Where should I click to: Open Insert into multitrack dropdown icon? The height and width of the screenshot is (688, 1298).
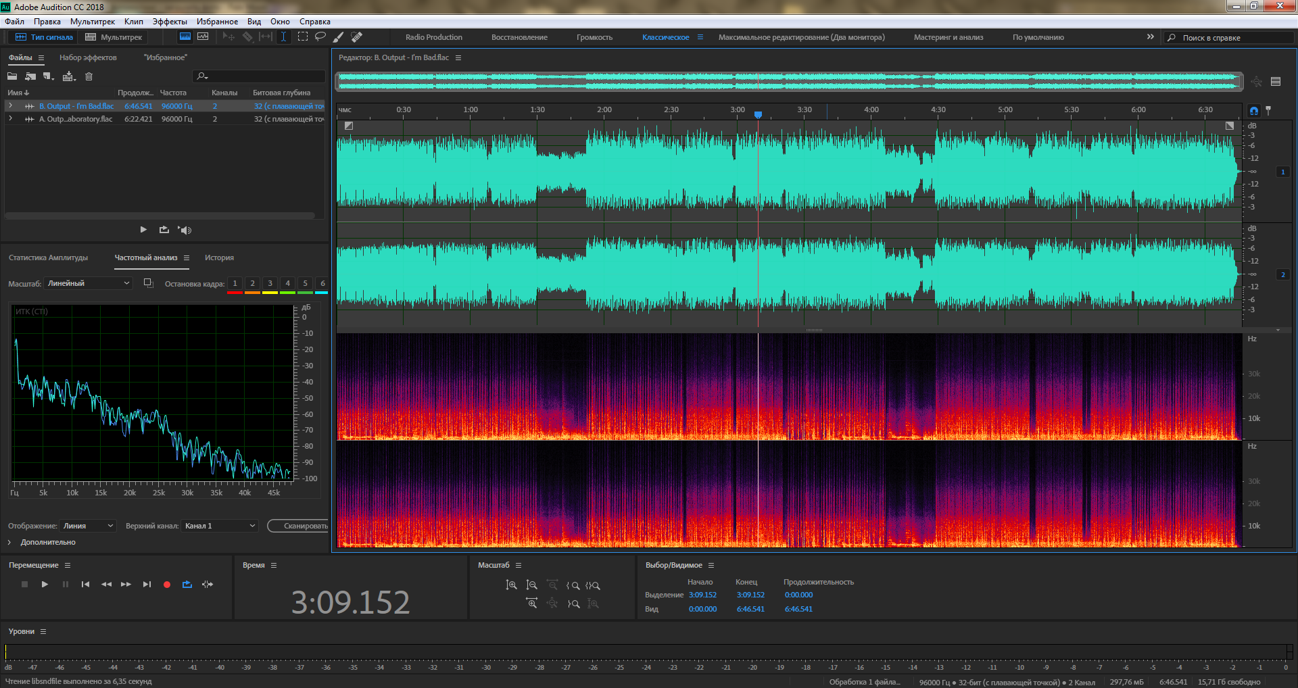point(69,76)
